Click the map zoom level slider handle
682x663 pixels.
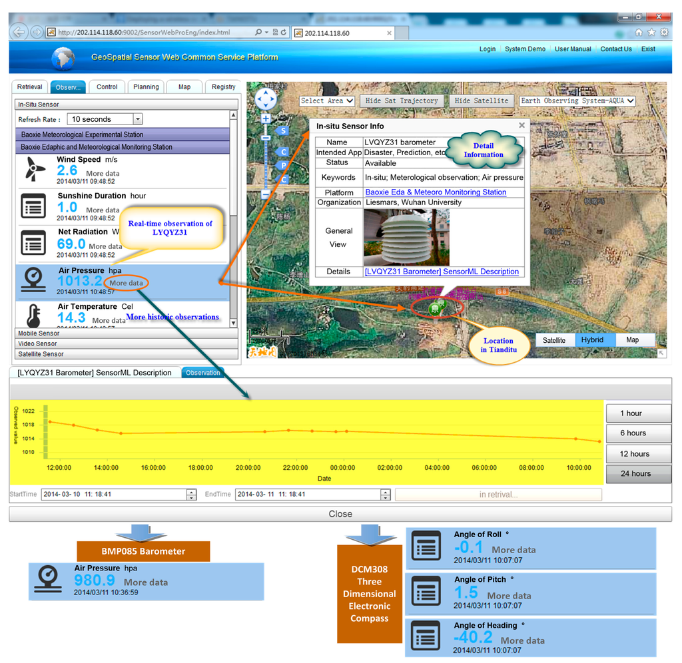click(266, 138)
